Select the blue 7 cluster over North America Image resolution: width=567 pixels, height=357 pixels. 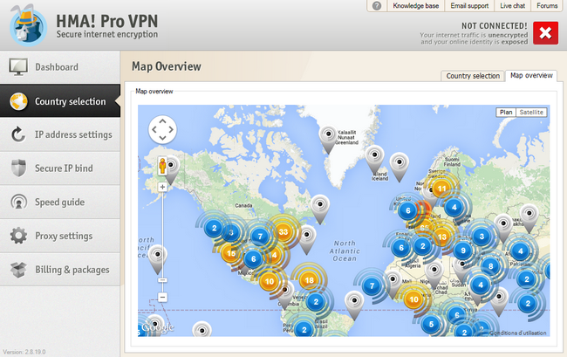click(x=260, y=237)
